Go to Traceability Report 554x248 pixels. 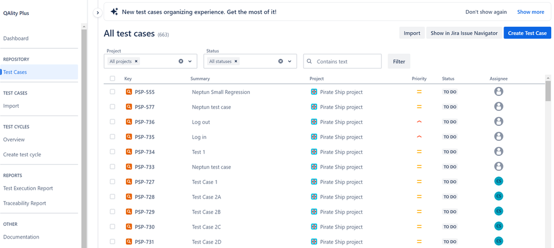point(24,203)
